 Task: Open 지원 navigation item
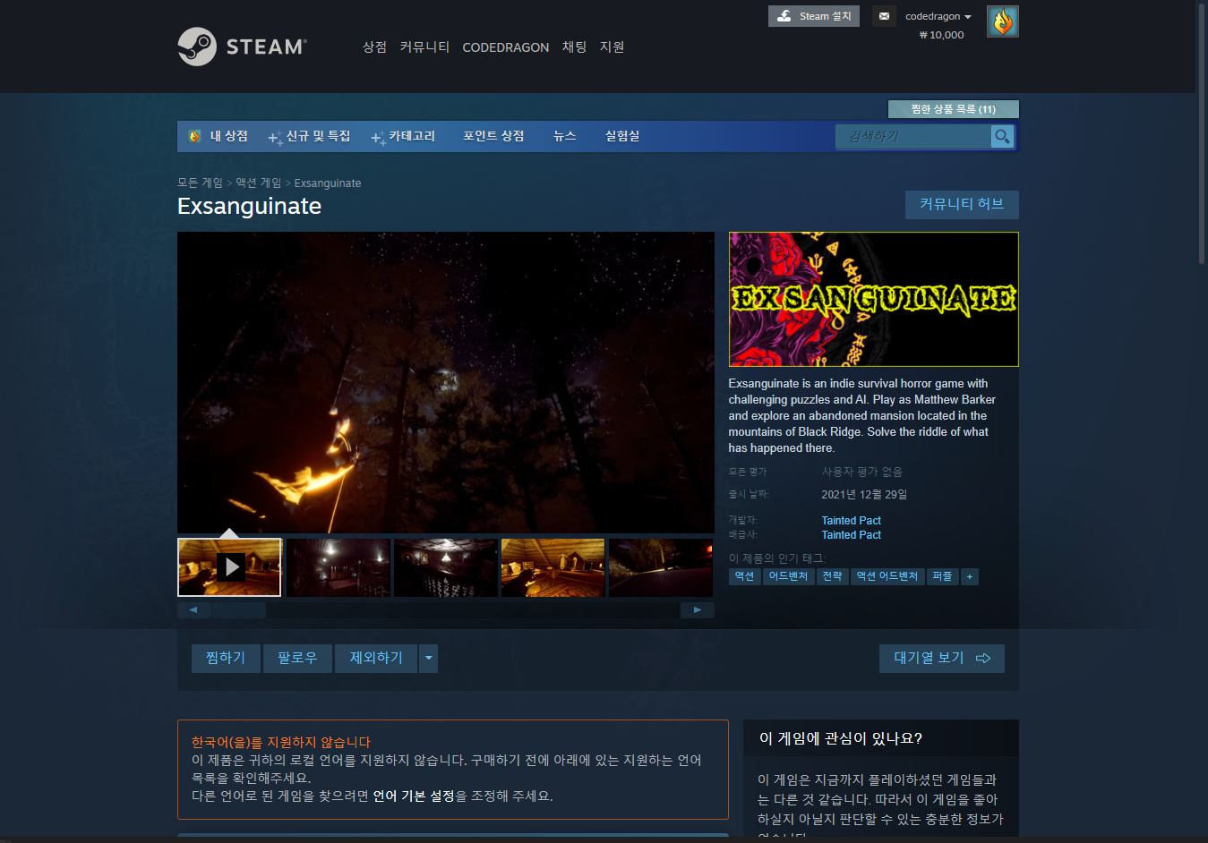click(x=612, y=47)
